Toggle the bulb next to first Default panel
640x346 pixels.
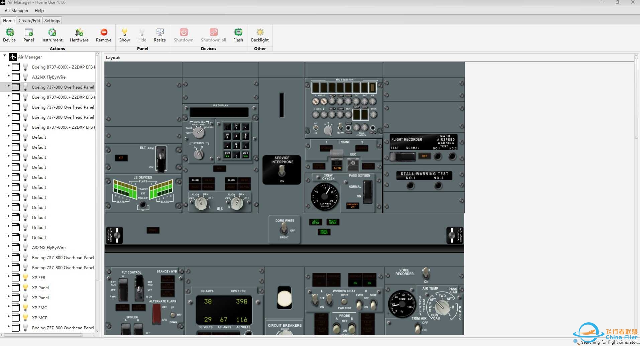[25, 137]
